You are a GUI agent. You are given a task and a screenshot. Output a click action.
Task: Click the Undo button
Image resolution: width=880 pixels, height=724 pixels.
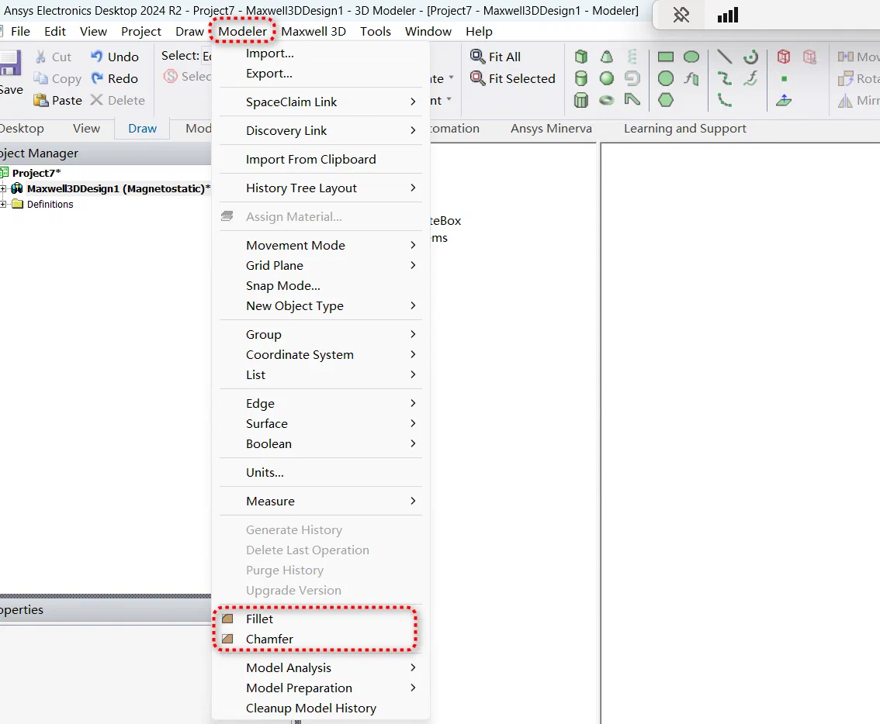(x=115, y=57)
